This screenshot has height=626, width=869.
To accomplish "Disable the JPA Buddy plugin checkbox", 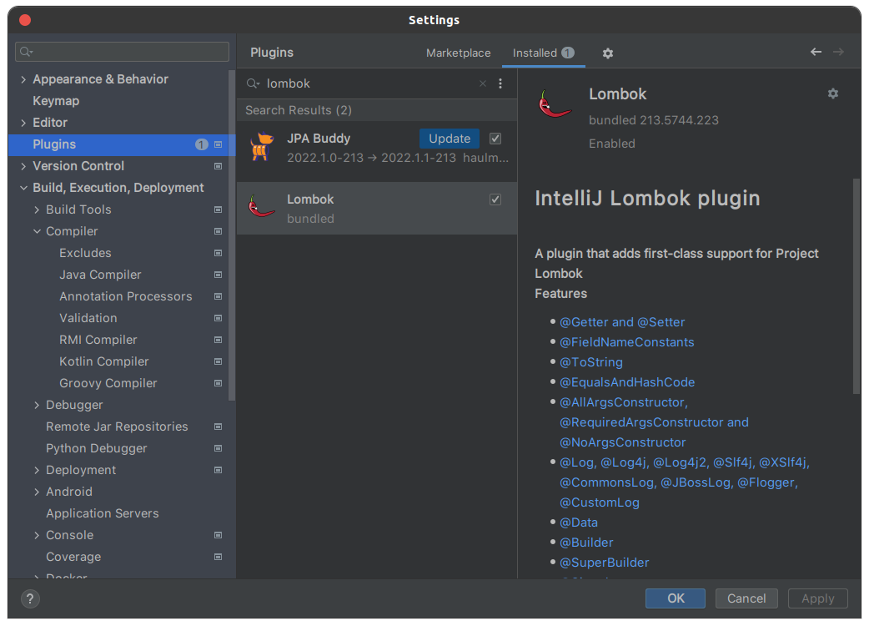I will point(495,139).
